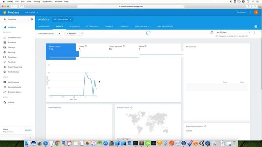Open the Crash Reporting icon
Screen dimensions: 262x147
(x=5, y=67)
